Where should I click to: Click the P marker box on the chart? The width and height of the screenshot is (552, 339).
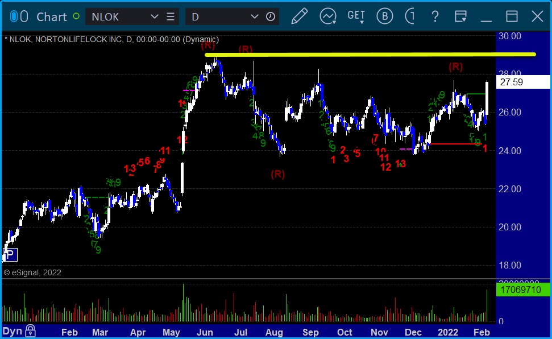(x=10, y=255)
